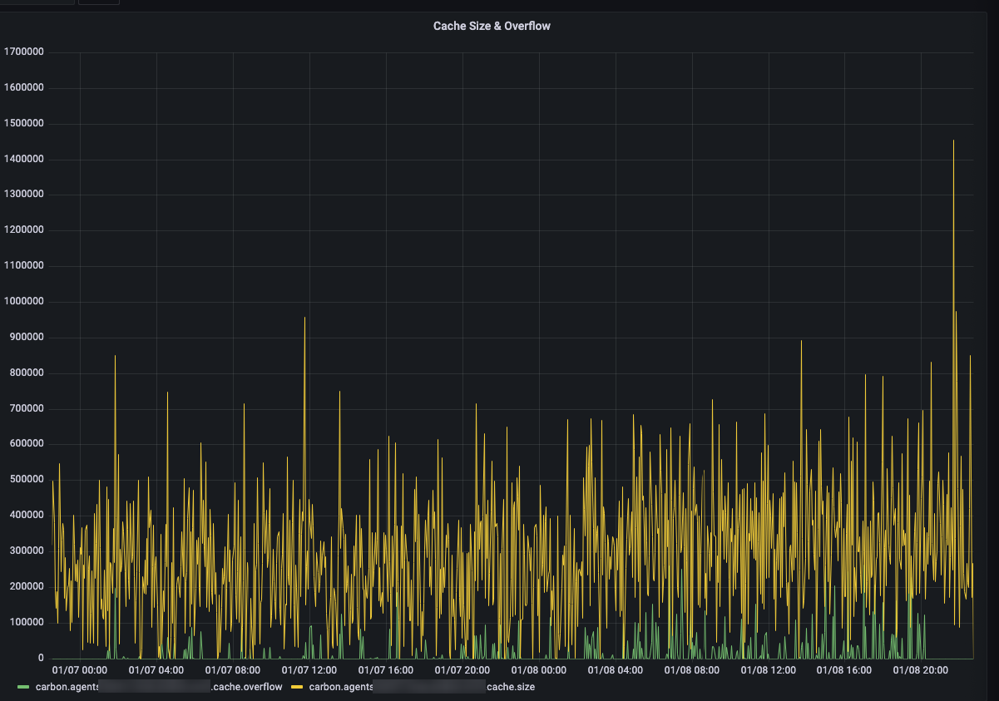Open the green cache.overflow legend color swatch

tap(23, 687)
